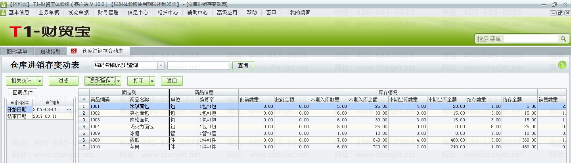Click the 高级操作 button
This screenshot has height=163, width=571.
(100, 81)
